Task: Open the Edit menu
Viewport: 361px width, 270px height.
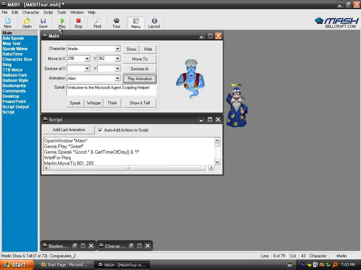Action: (x=15, y=12)
